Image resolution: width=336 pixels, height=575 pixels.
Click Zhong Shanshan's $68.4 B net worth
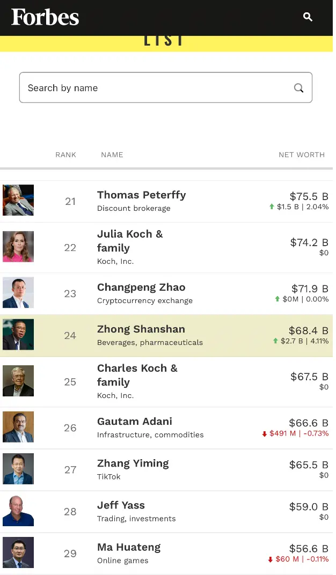point(308,330)
